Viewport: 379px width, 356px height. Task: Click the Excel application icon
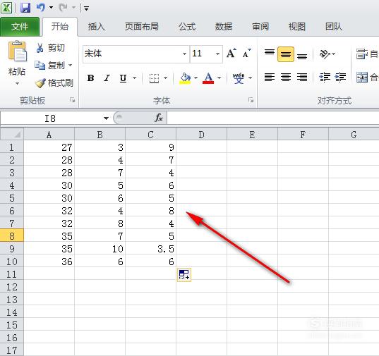pos(6,8)
